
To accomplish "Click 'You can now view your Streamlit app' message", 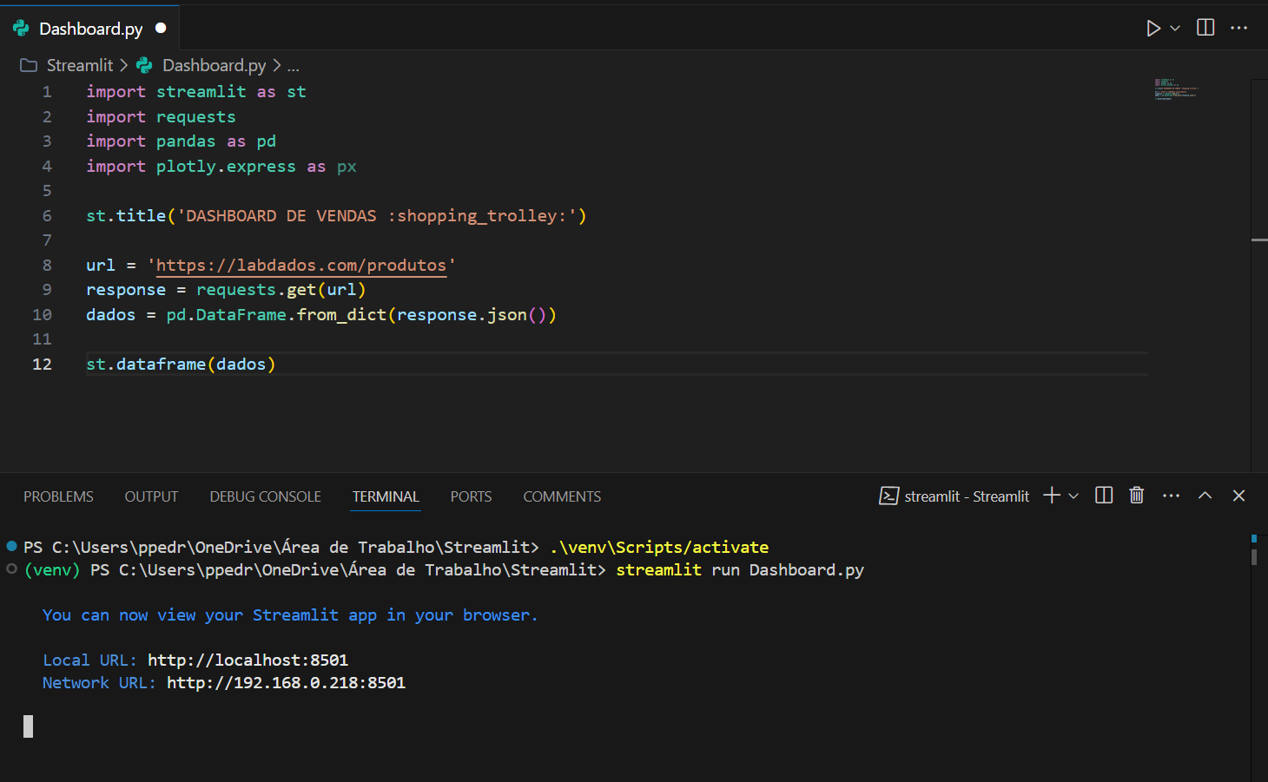I will pyautogui.click(x=290, y=615).
